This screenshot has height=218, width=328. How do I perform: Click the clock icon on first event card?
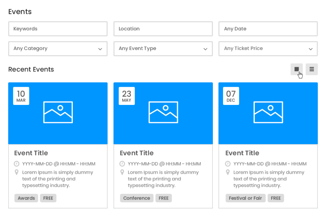[17, 163]
